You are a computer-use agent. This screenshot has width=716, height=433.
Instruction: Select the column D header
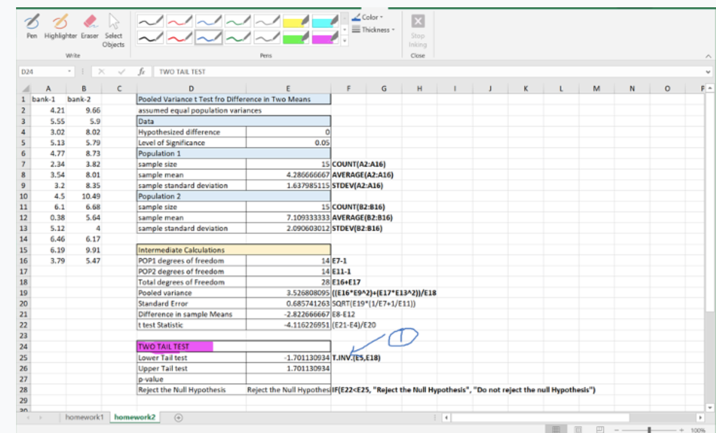point(191,88)
